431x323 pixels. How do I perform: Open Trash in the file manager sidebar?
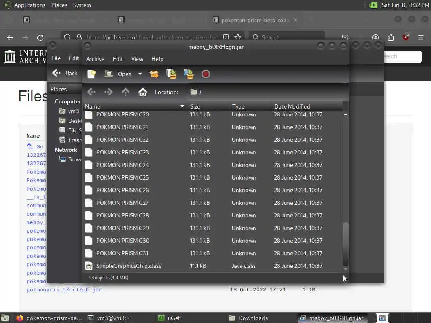click(70, 140)
